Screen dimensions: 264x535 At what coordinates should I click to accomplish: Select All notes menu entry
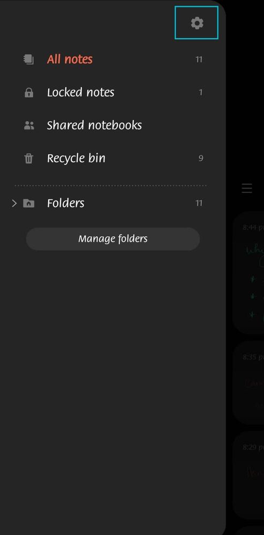tap(112, 59)
